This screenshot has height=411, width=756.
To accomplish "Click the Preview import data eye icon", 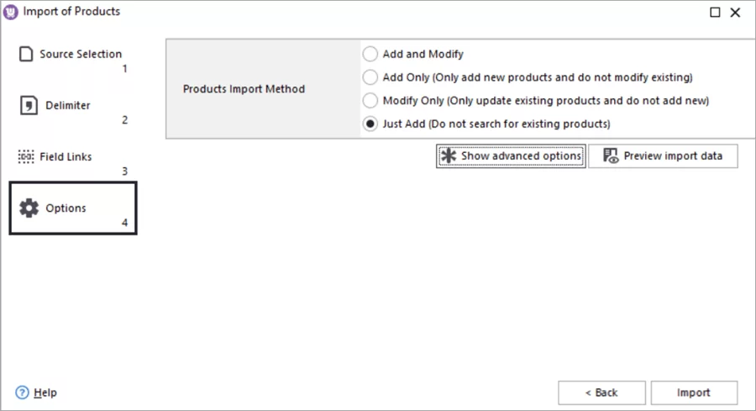I will coord(611,156).
